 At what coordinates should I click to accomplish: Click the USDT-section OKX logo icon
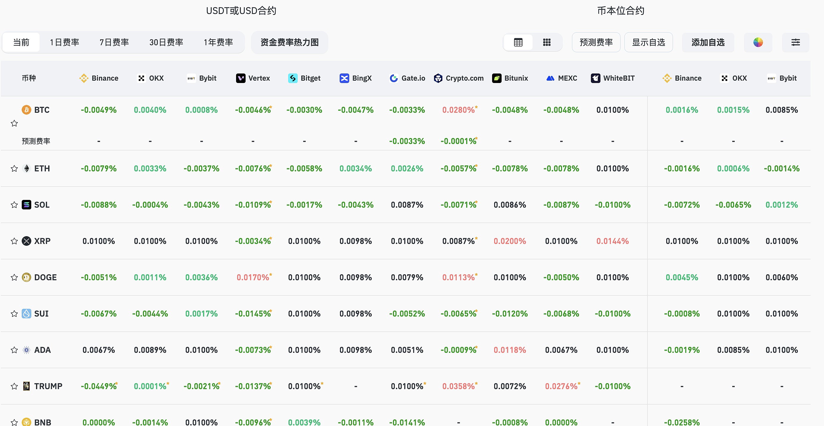[x=141, y=78]
